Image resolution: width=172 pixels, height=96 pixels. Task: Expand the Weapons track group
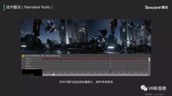point(24,66)
